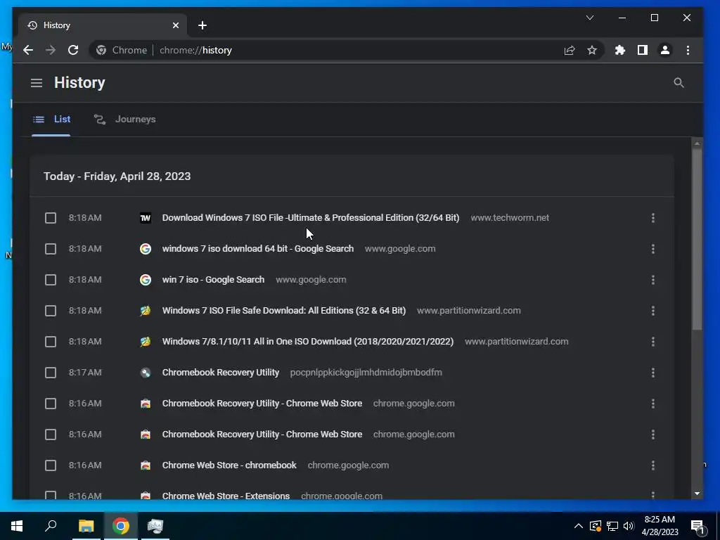Click the www.techworm.net domain text

point(510,218)
